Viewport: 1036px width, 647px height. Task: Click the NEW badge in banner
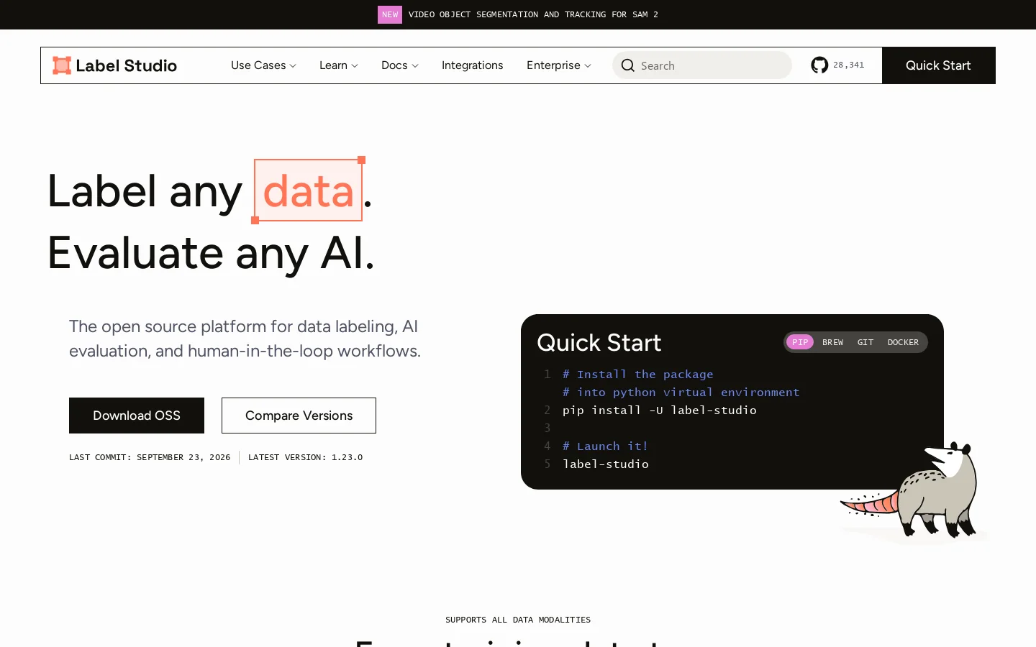pos(390,14)
